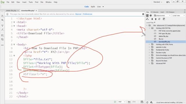Click the Get files down-arrow icon
Image resolution: width=186 pixels, height=104 pixels.
click(x=152, y=19)
